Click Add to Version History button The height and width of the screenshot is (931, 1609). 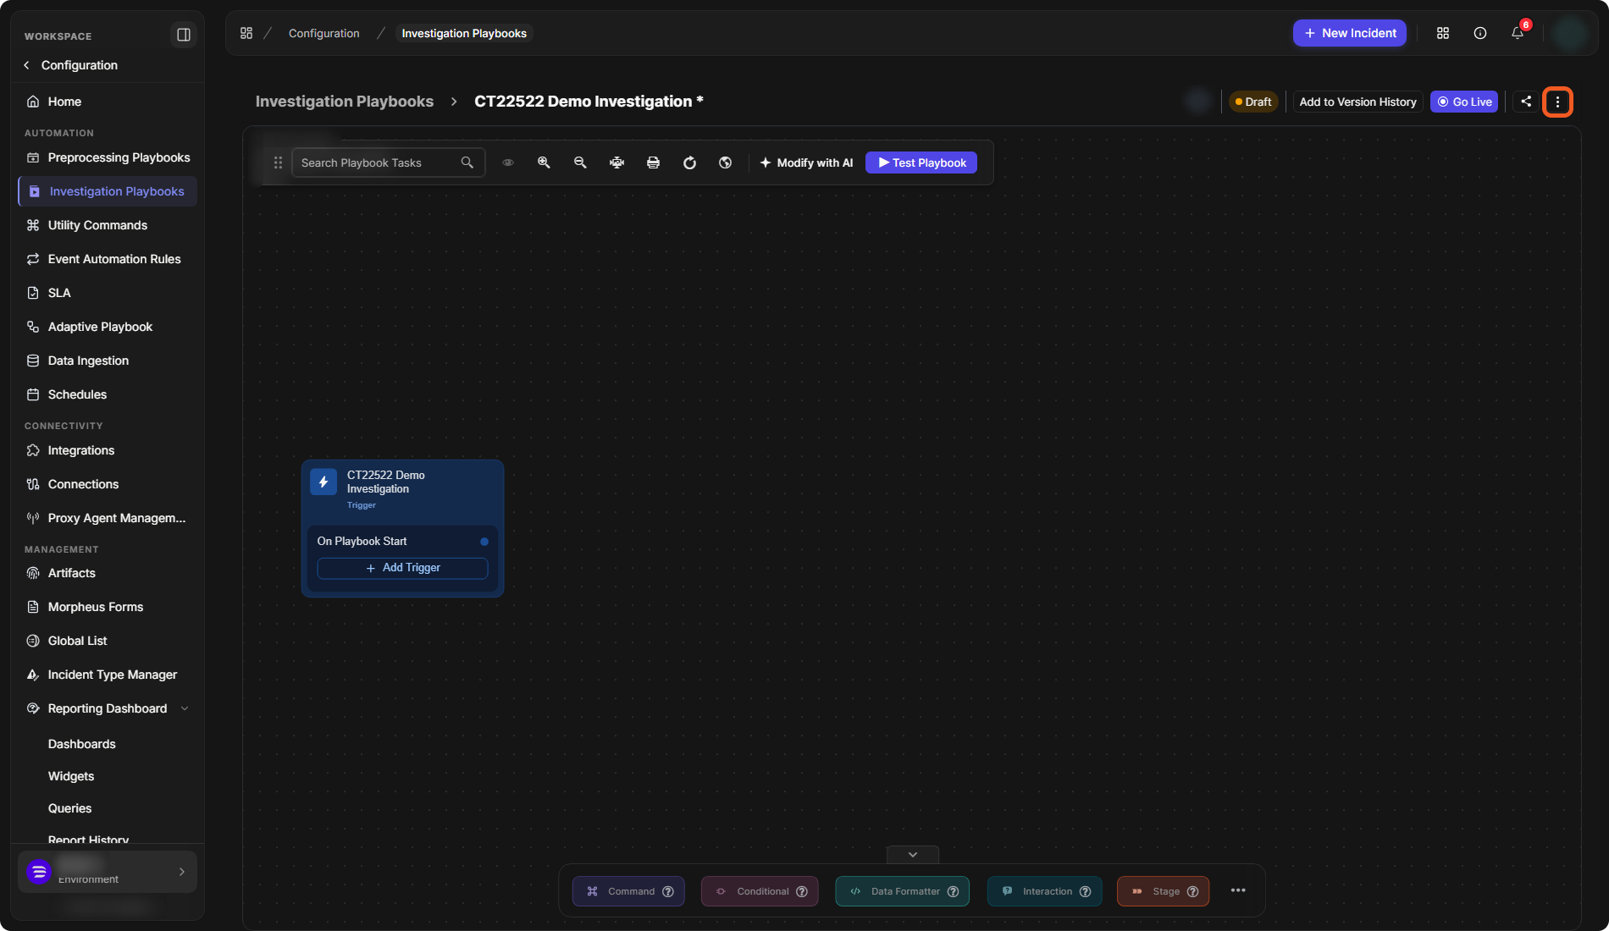[1357, 102]
